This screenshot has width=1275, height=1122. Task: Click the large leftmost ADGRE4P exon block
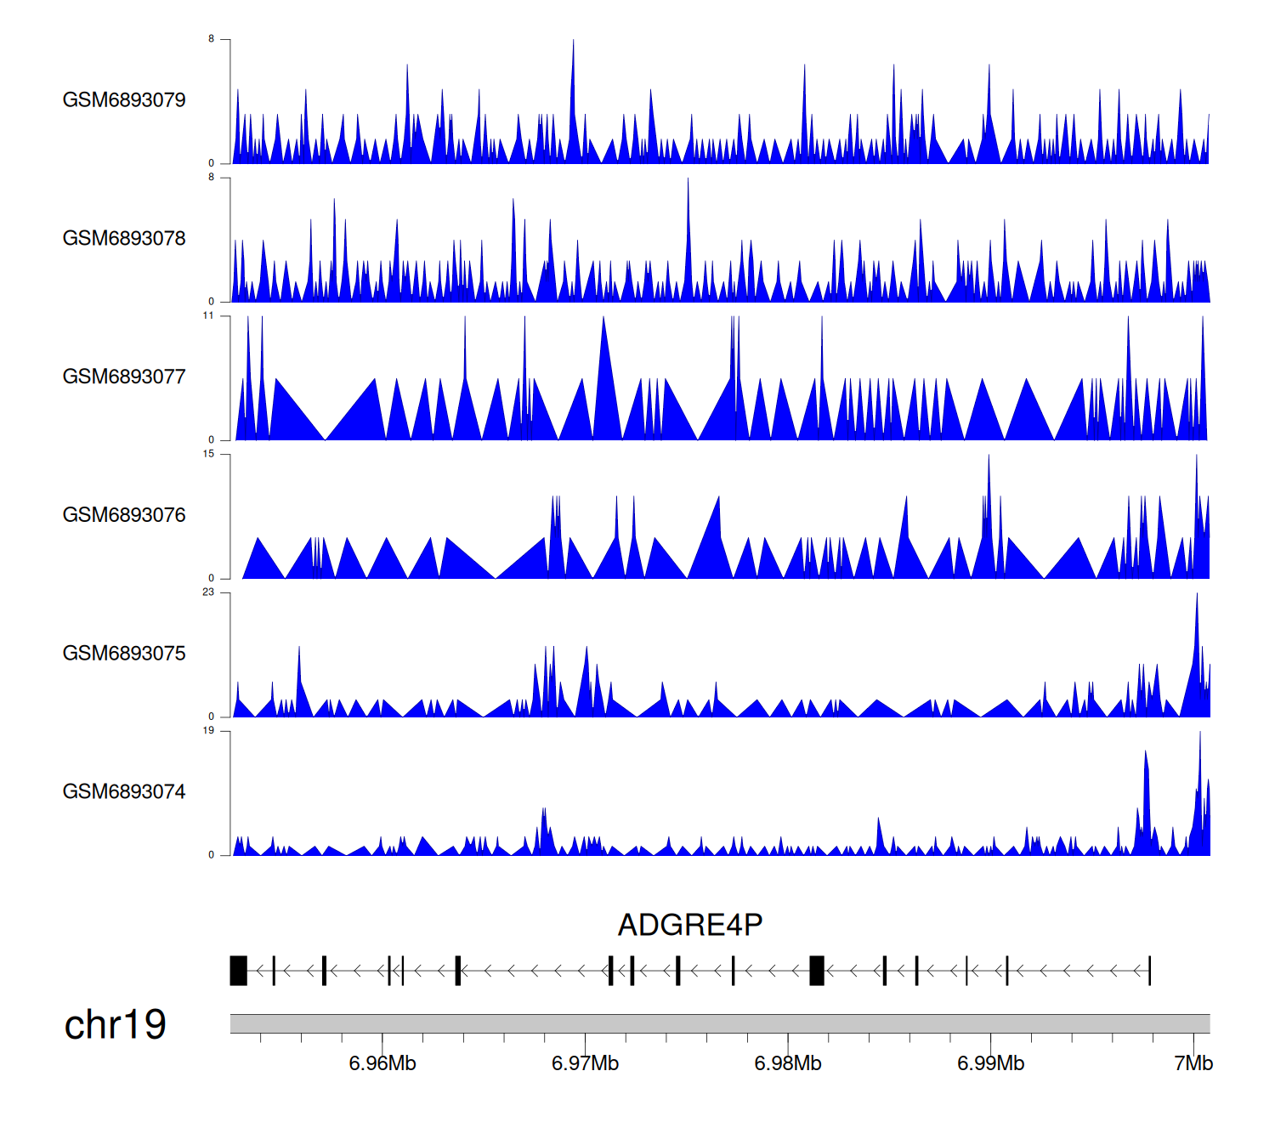coord(238,971)
